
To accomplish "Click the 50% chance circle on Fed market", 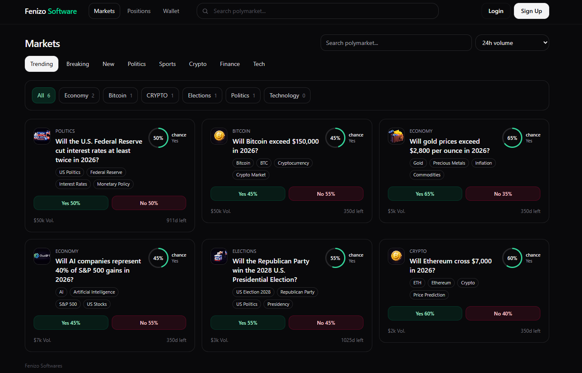I will [x=158, y=138].
